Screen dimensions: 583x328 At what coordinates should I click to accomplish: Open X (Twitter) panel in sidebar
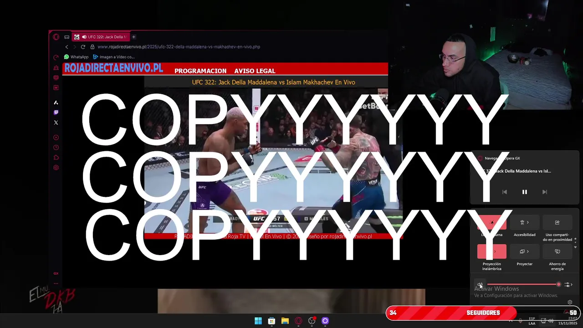(x=56, y=123)
